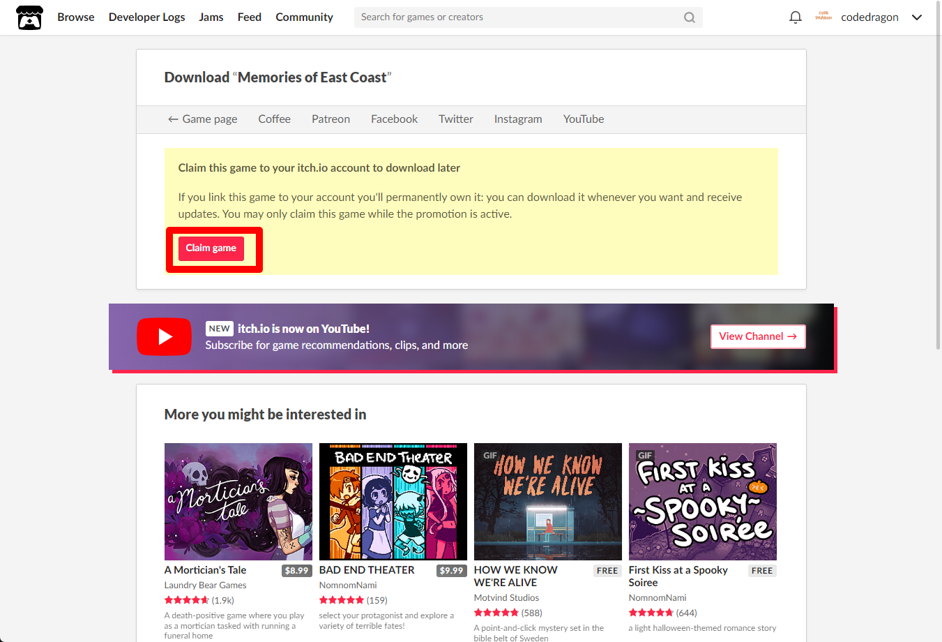Expand the account dropdown chevron
942x642 pixels.
point(917,17)
